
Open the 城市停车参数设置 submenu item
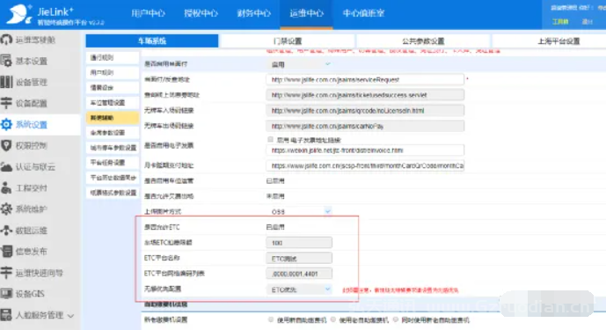pyautogui.click(x=113, y=147)
